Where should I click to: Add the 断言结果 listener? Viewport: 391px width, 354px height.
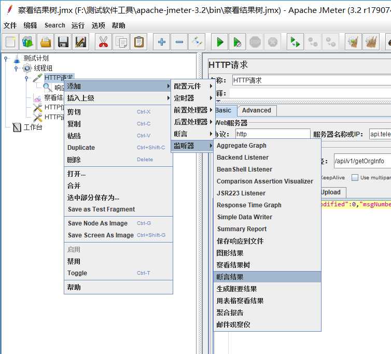coord(267,277)
